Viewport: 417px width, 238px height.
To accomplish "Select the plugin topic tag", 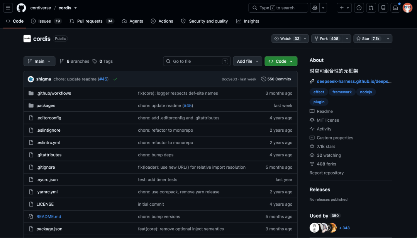I will pyautogui.click(x=319, y=102).
